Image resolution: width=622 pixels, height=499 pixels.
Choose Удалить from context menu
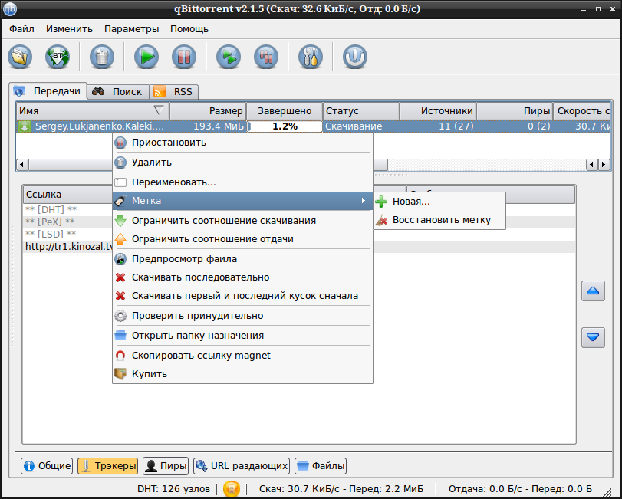(243, 162)
